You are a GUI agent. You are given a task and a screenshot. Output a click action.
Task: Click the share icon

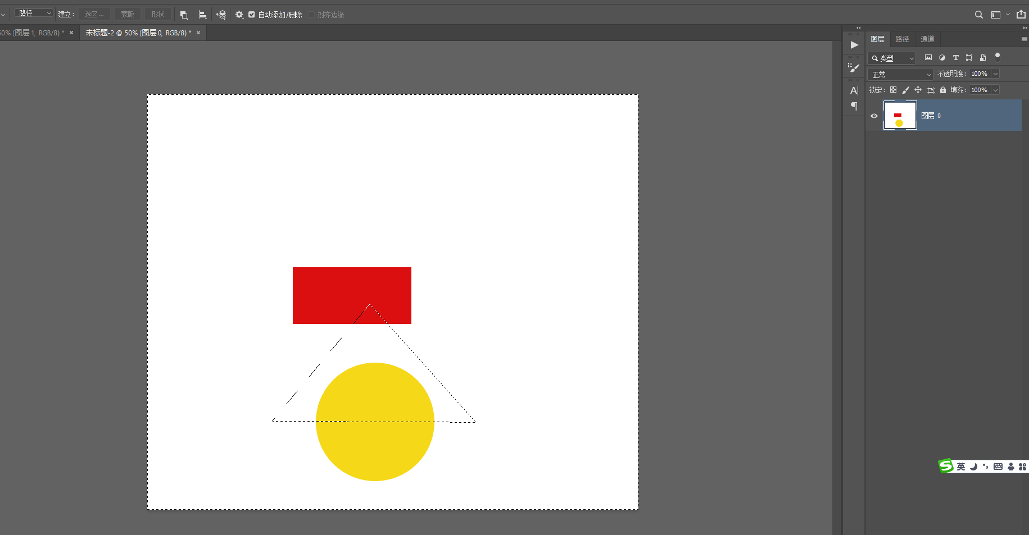(x=1021, y=15)
